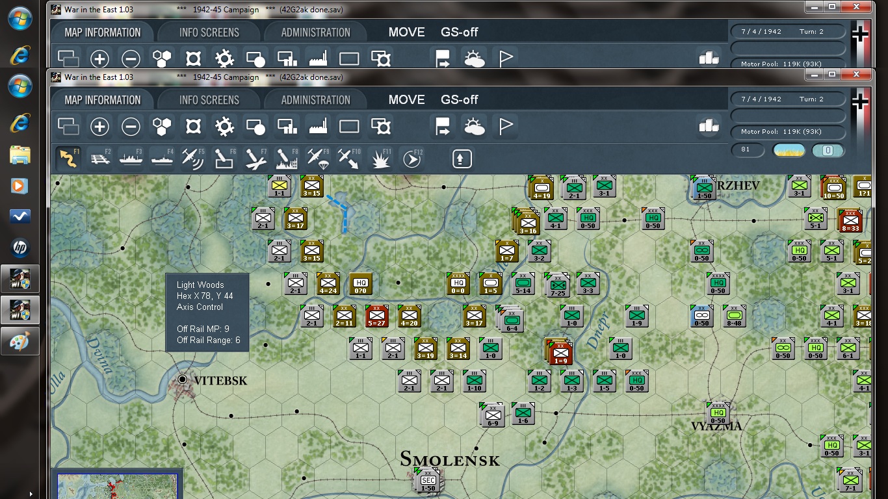Click the field showing 81

[749, 151]
